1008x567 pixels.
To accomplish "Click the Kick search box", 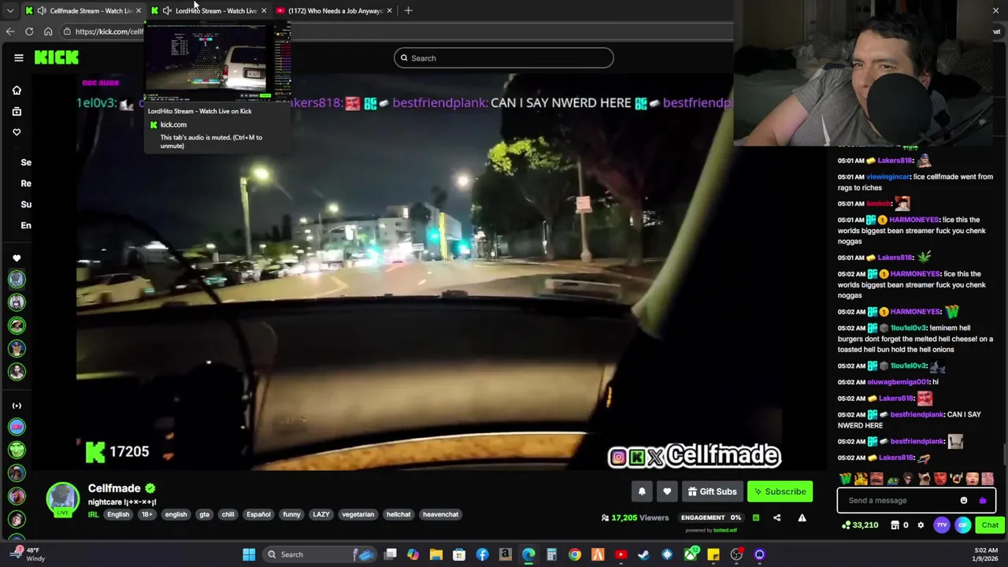I will pyautogui.click(x=504, y=57).
